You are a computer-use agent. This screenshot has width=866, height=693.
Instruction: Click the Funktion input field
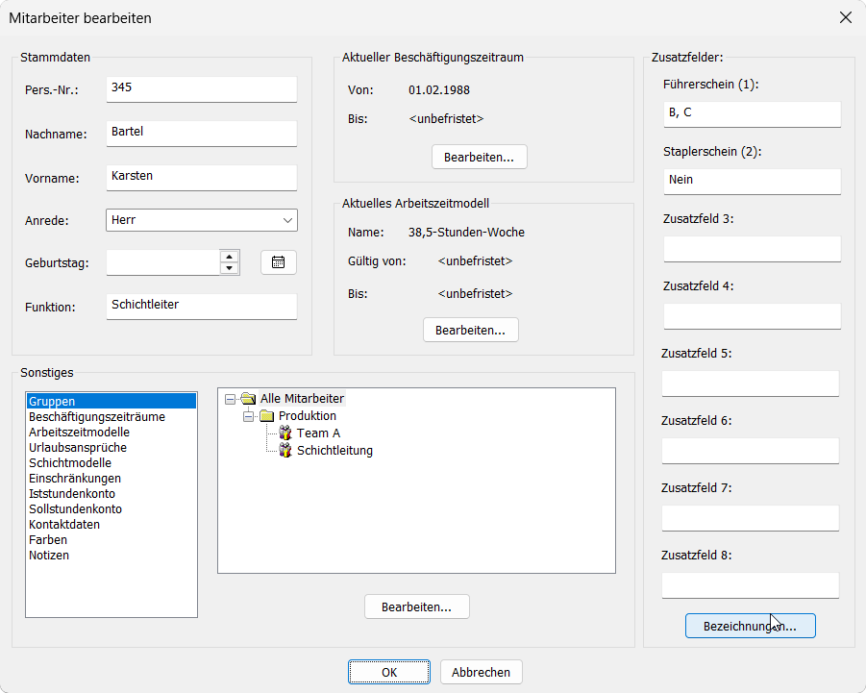click(202, 307)
